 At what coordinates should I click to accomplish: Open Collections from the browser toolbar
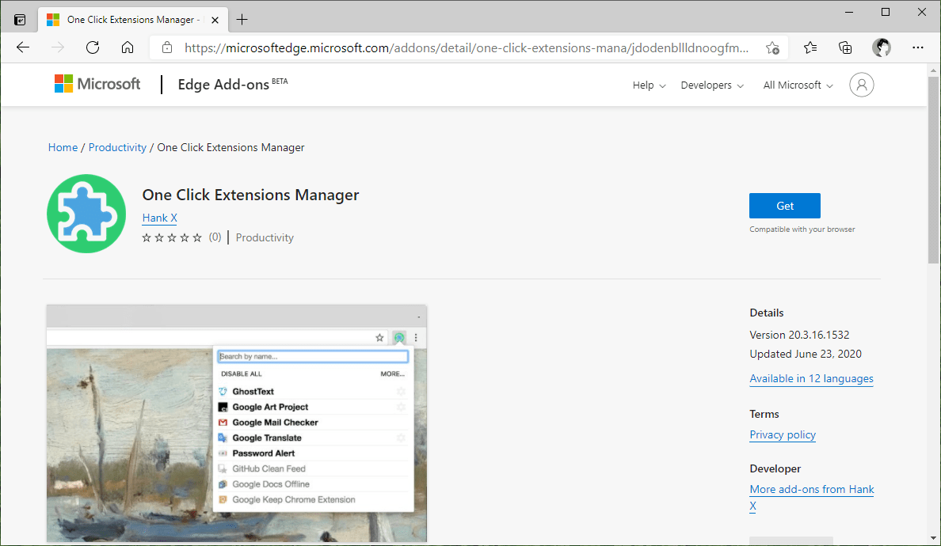coord(845,47)
